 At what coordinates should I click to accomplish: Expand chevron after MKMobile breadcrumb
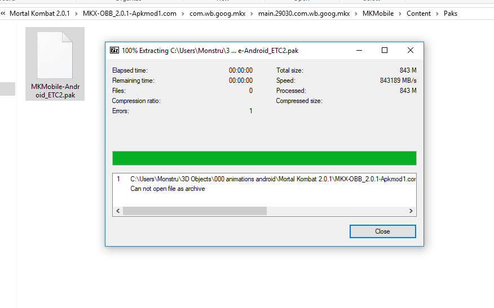click(400, 14)
